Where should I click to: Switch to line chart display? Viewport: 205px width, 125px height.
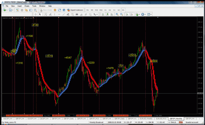point(112,14)
